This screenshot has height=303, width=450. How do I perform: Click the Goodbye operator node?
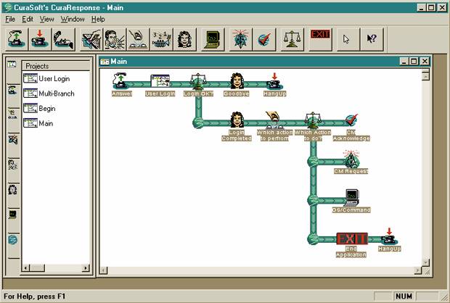(236, 81)
